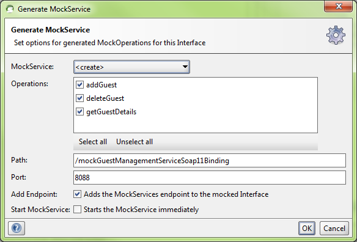357x242 pixels.
Task: Click Select all operations link
Action: pyautogui.click(x=93, y=142)
